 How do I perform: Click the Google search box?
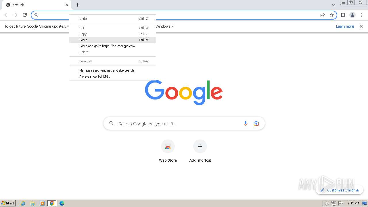184,124
